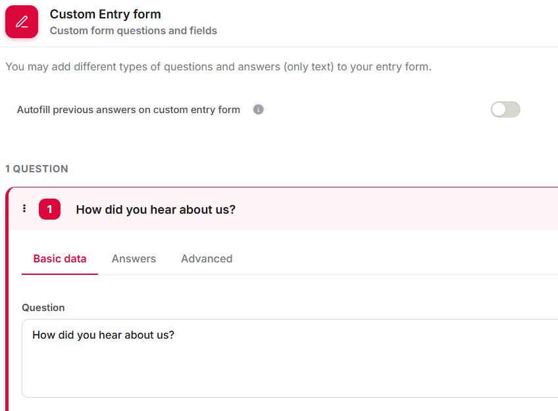The width and height of the screenshot is (558, 411).
Task: Click the 'Custom Entry form' page heading
Action: point(105,14)
